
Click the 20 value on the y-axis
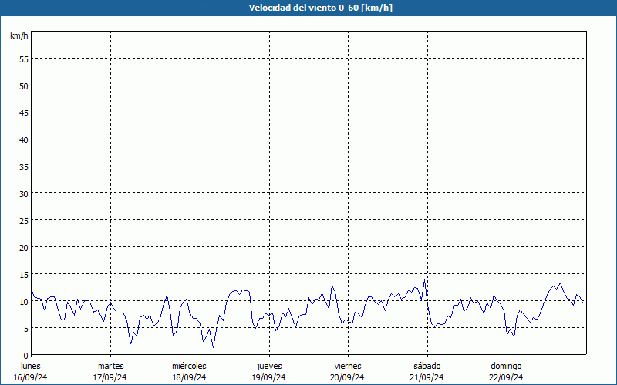[24, 248]
